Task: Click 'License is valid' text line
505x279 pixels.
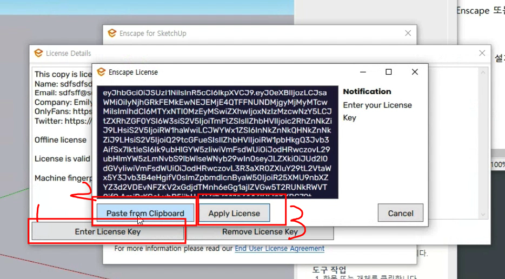Action: click(63, 159)
